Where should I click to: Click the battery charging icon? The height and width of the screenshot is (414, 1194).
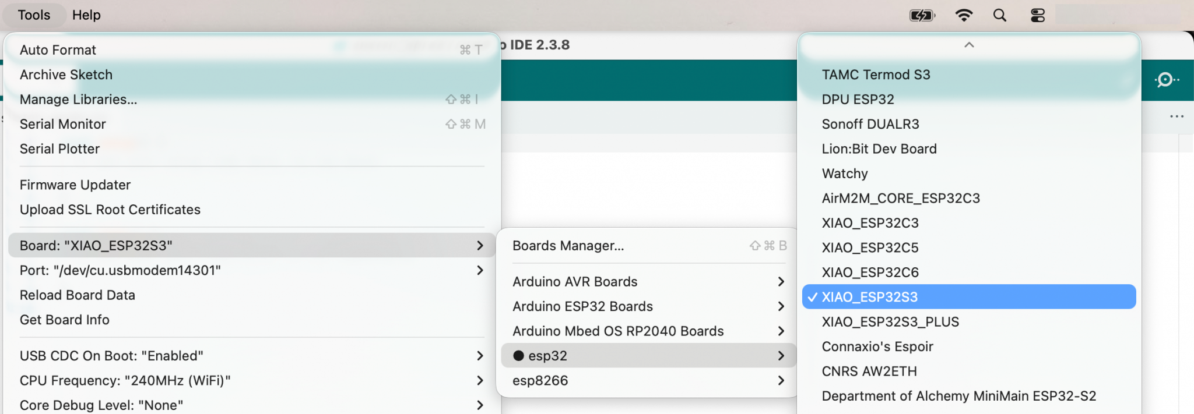(x=922, y=16)
